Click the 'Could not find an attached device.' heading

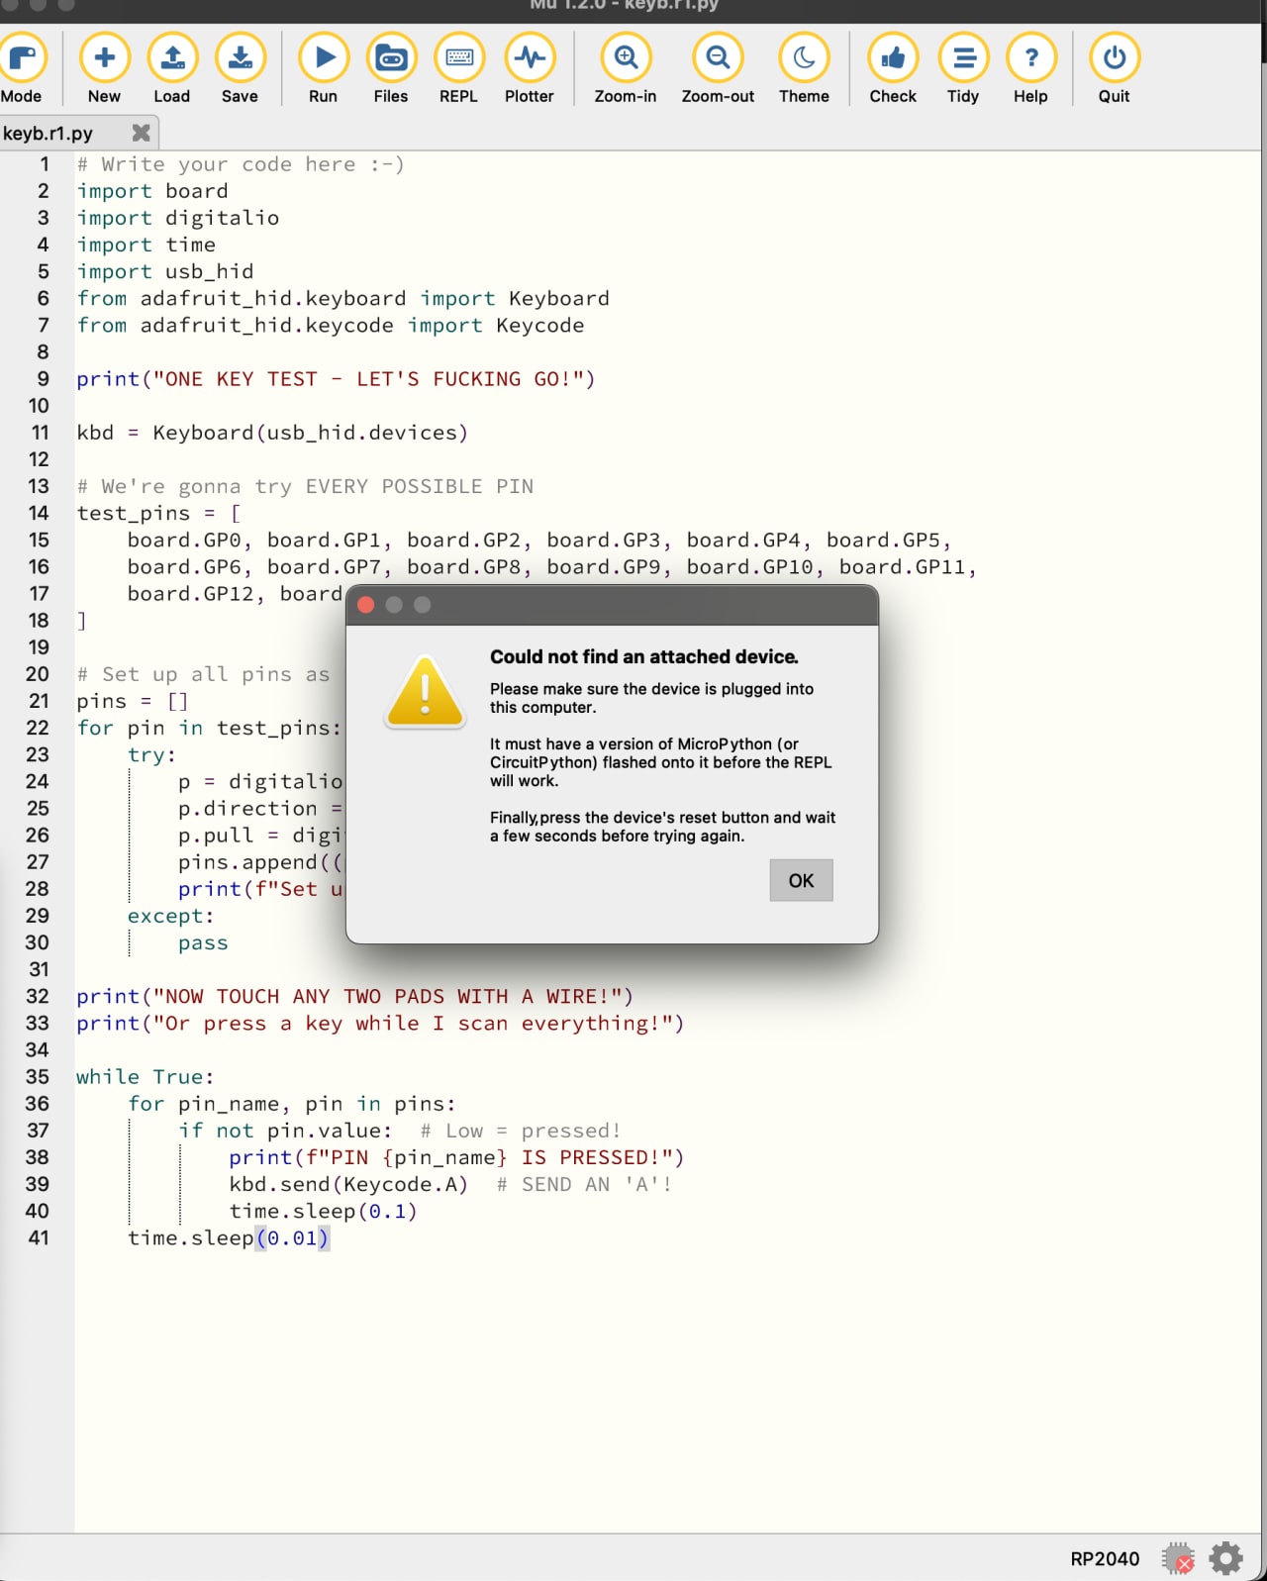point(644,656)
